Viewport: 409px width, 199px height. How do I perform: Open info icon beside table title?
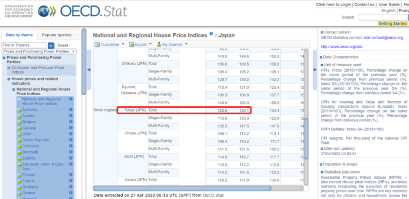pyautogui.click(x=211, y=34)
